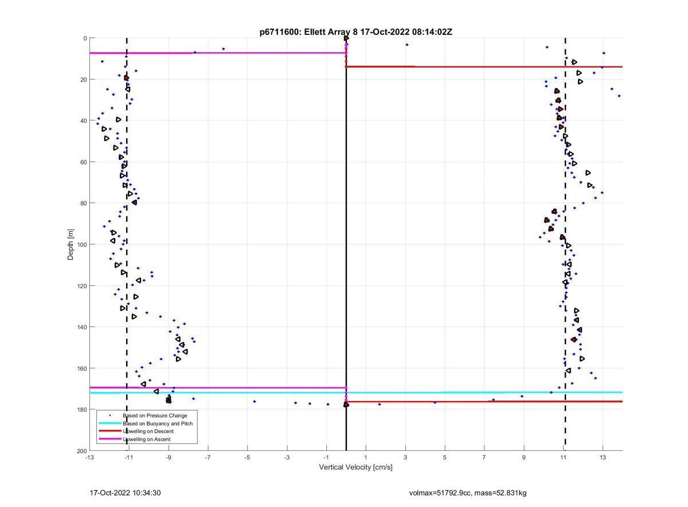Click x-axis tick label '-1'
This screenshot has width=688, height=507.
point(326,458)
